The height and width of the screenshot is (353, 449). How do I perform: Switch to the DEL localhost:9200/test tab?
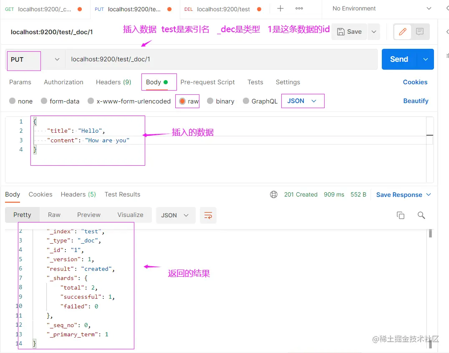coord(223,9)
